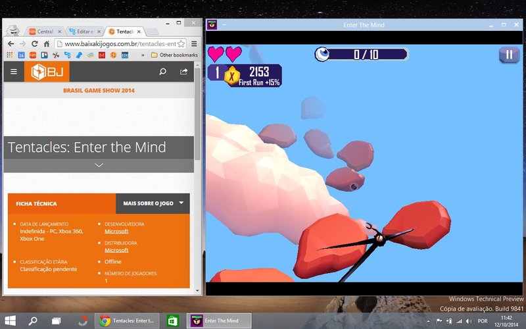Click the network signal tray icon
526x329 pixels.
pyautogui.click(x=459, y=321)
